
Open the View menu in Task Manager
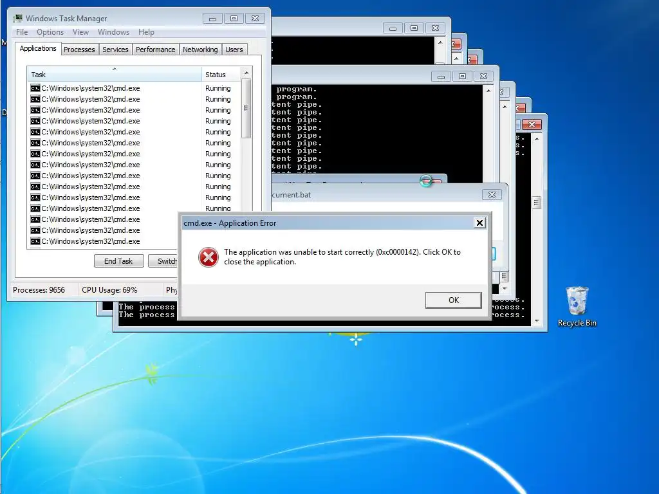coord(80,32)
